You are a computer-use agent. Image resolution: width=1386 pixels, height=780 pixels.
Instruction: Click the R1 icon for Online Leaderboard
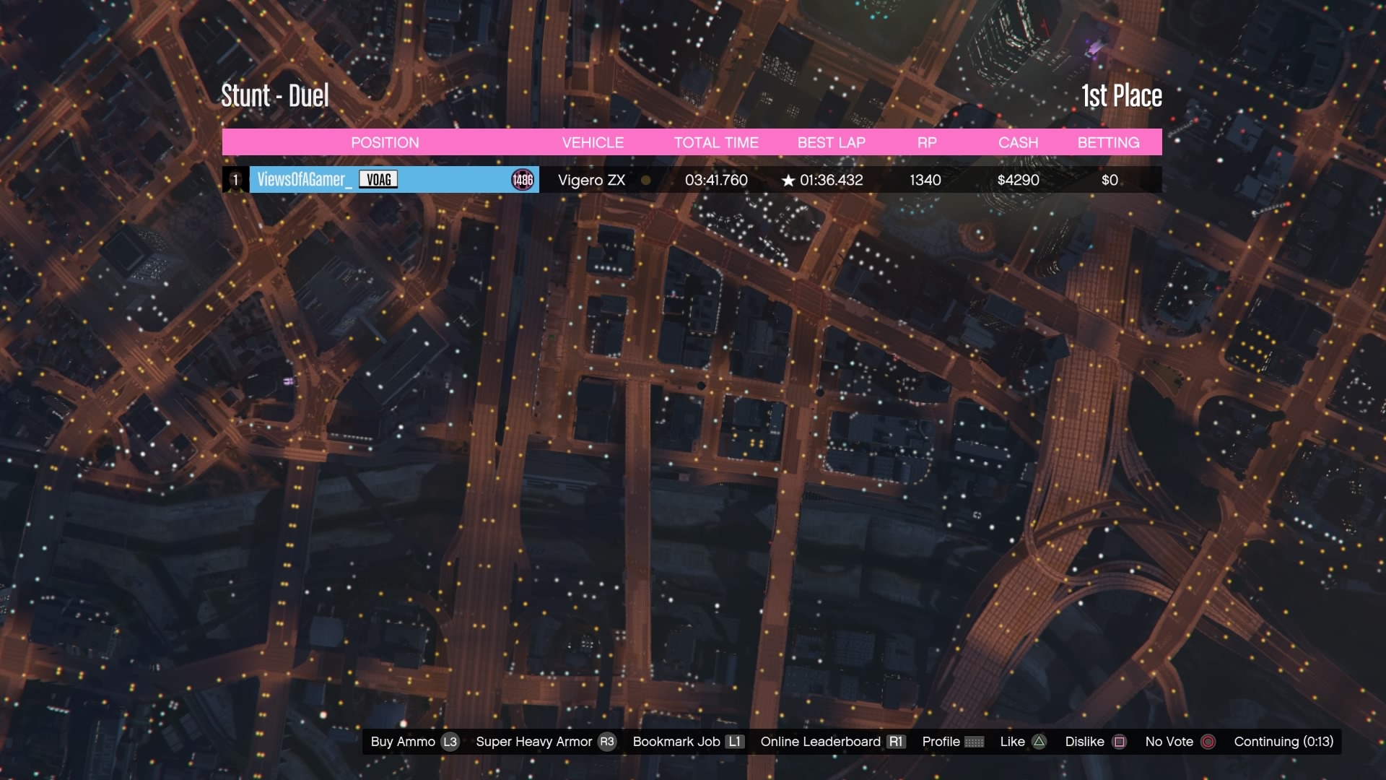click(x=896, y=742)
